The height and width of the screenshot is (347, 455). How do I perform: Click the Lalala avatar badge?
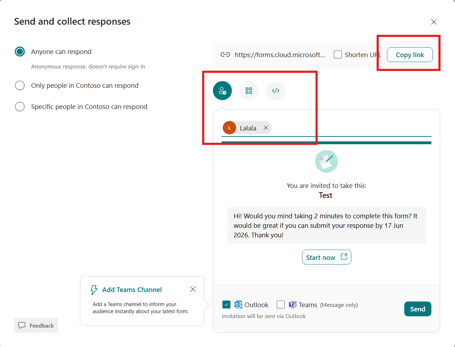[229, 128]
